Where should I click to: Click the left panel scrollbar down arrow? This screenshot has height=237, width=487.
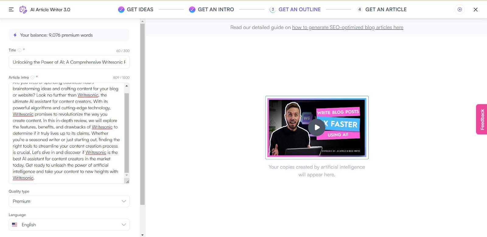click(142, 235)
